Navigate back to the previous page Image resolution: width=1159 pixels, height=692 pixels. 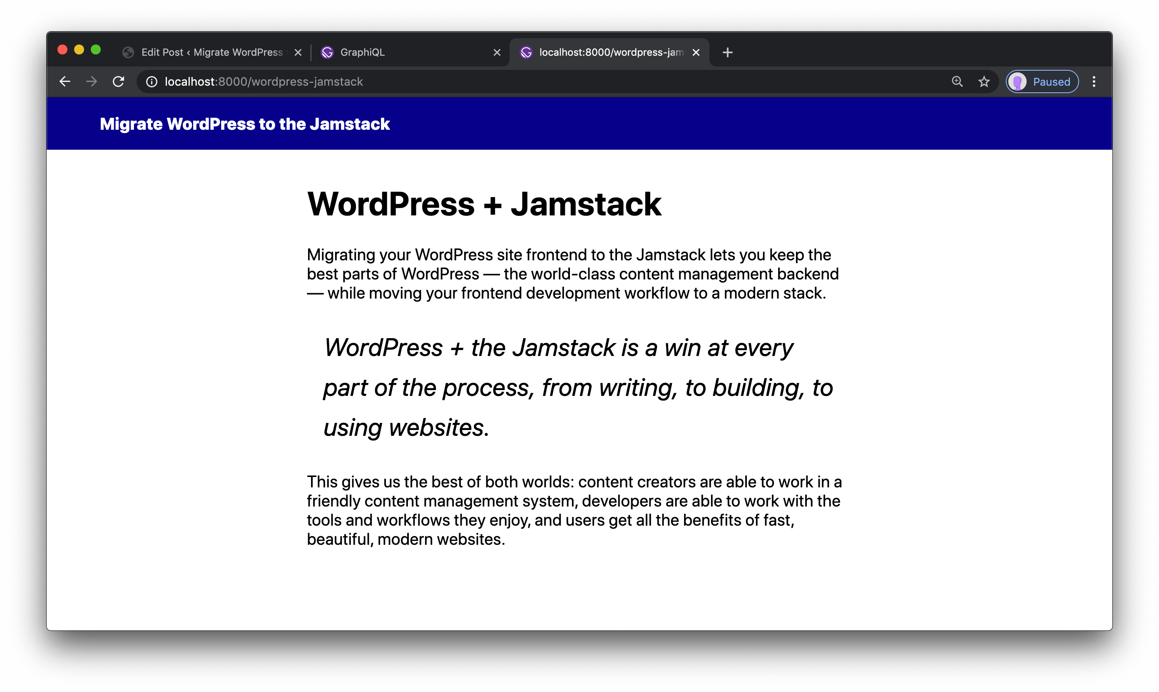tap(65, 81)
